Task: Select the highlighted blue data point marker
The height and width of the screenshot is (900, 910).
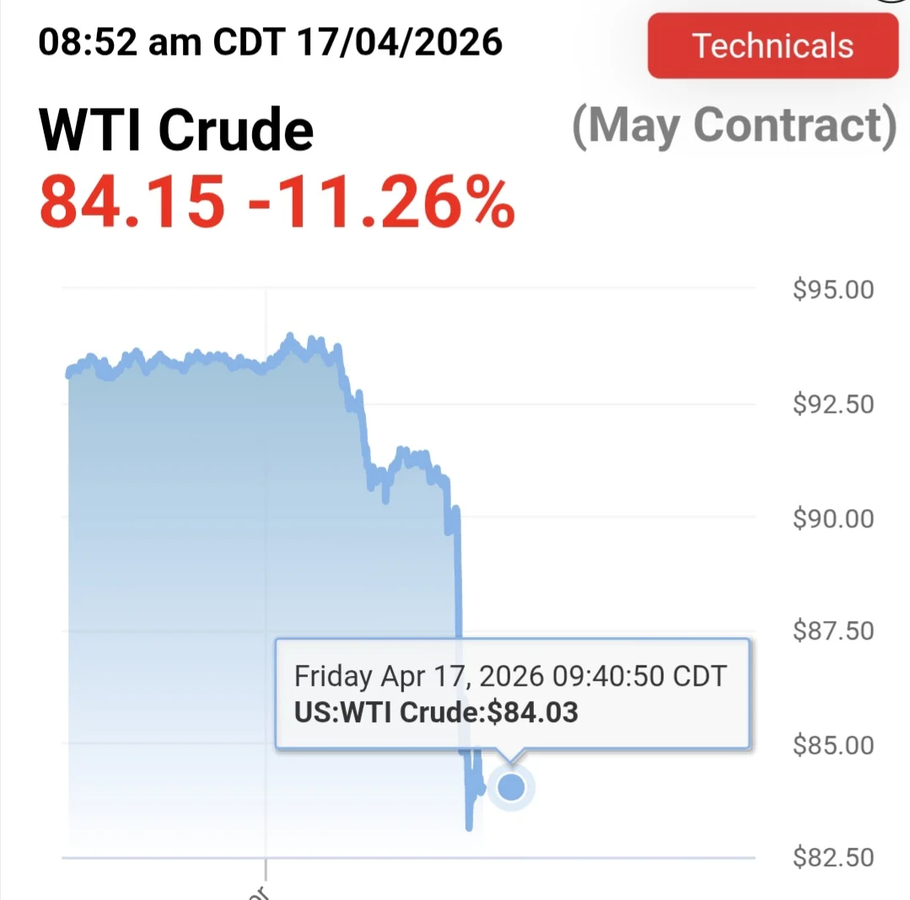Action: click(511, 787)
